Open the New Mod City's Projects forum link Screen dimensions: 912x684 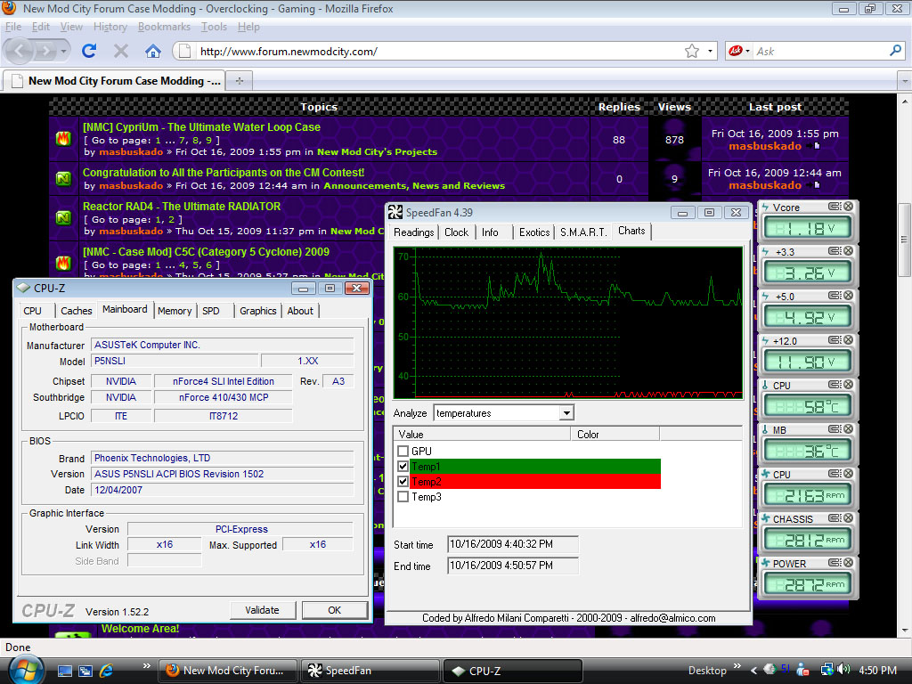point(377,151)
